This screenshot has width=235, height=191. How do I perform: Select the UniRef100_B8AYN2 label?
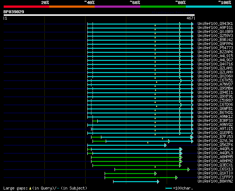(215, 181)
